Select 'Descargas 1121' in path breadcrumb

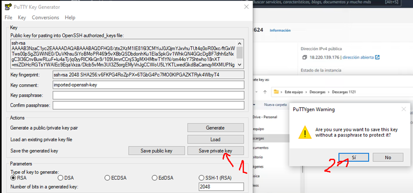(x=344, y=92)
